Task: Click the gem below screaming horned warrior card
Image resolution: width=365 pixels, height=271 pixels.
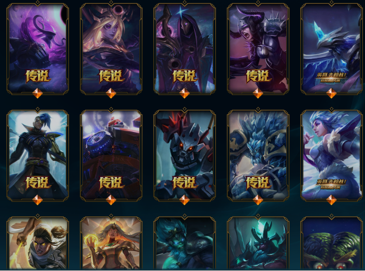Action: click(258, 93)
